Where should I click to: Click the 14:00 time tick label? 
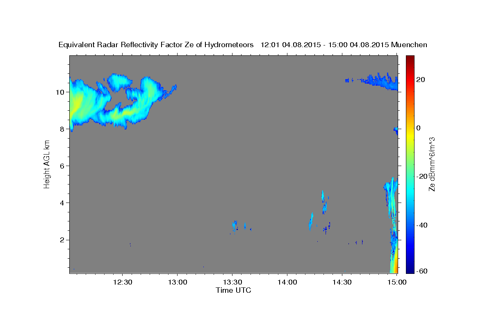tap(287, 282)
